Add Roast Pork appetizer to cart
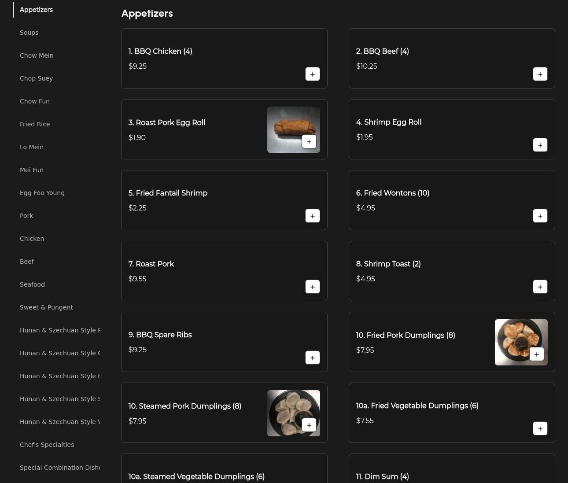568x483 pixels. click(312, 287)
